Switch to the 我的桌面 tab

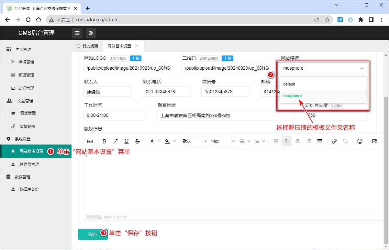(87, 46)
